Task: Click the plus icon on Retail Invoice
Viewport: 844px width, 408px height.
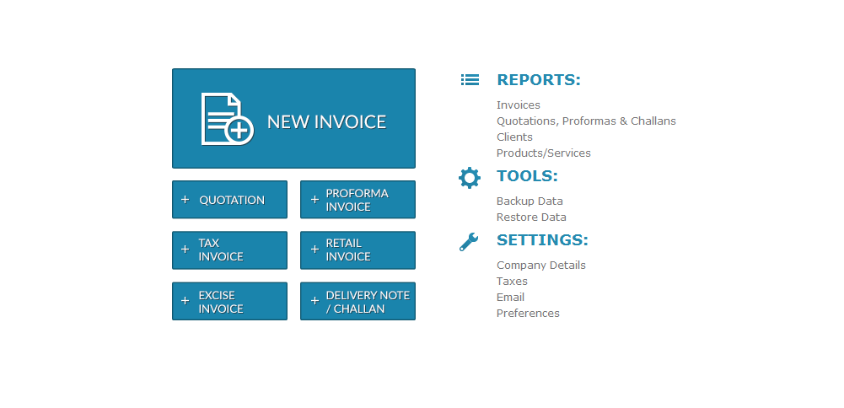Action: click(314, 250)
